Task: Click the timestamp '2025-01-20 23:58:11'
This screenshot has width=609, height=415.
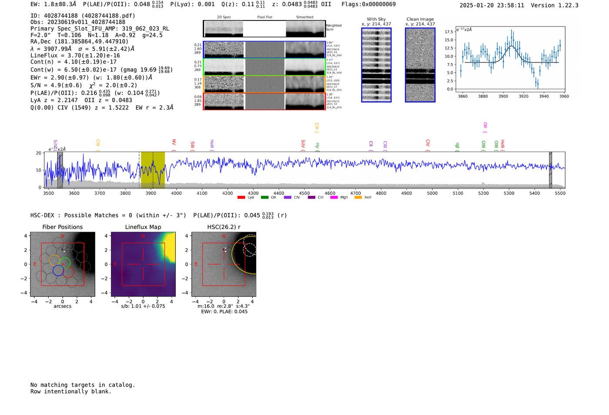Action: [492, 5]
